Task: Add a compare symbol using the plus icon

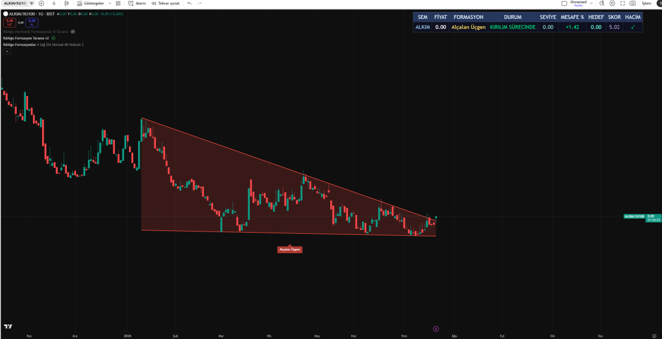Action: 41,3
